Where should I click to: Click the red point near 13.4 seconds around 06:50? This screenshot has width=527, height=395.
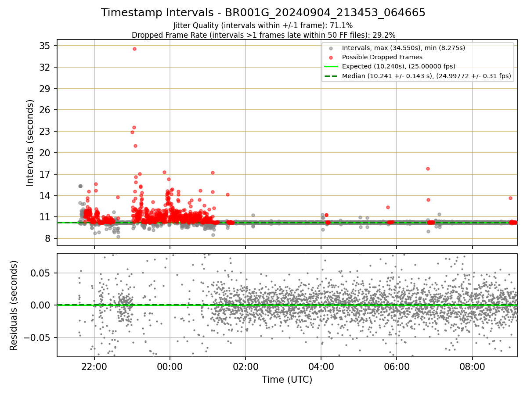click(x=428, y=200)
